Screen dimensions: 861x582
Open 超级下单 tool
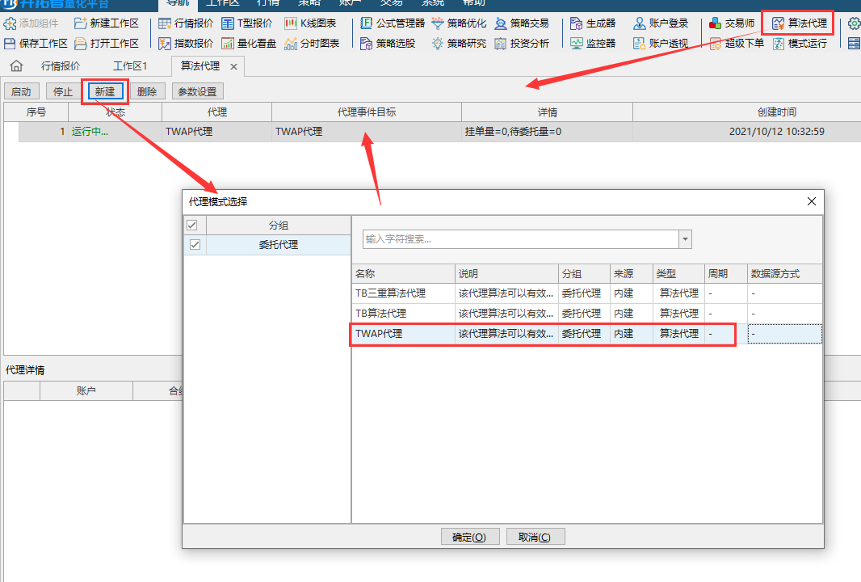[737, 43]
